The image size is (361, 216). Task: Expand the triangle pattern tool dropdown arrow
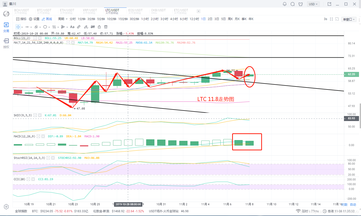point(67,27)
